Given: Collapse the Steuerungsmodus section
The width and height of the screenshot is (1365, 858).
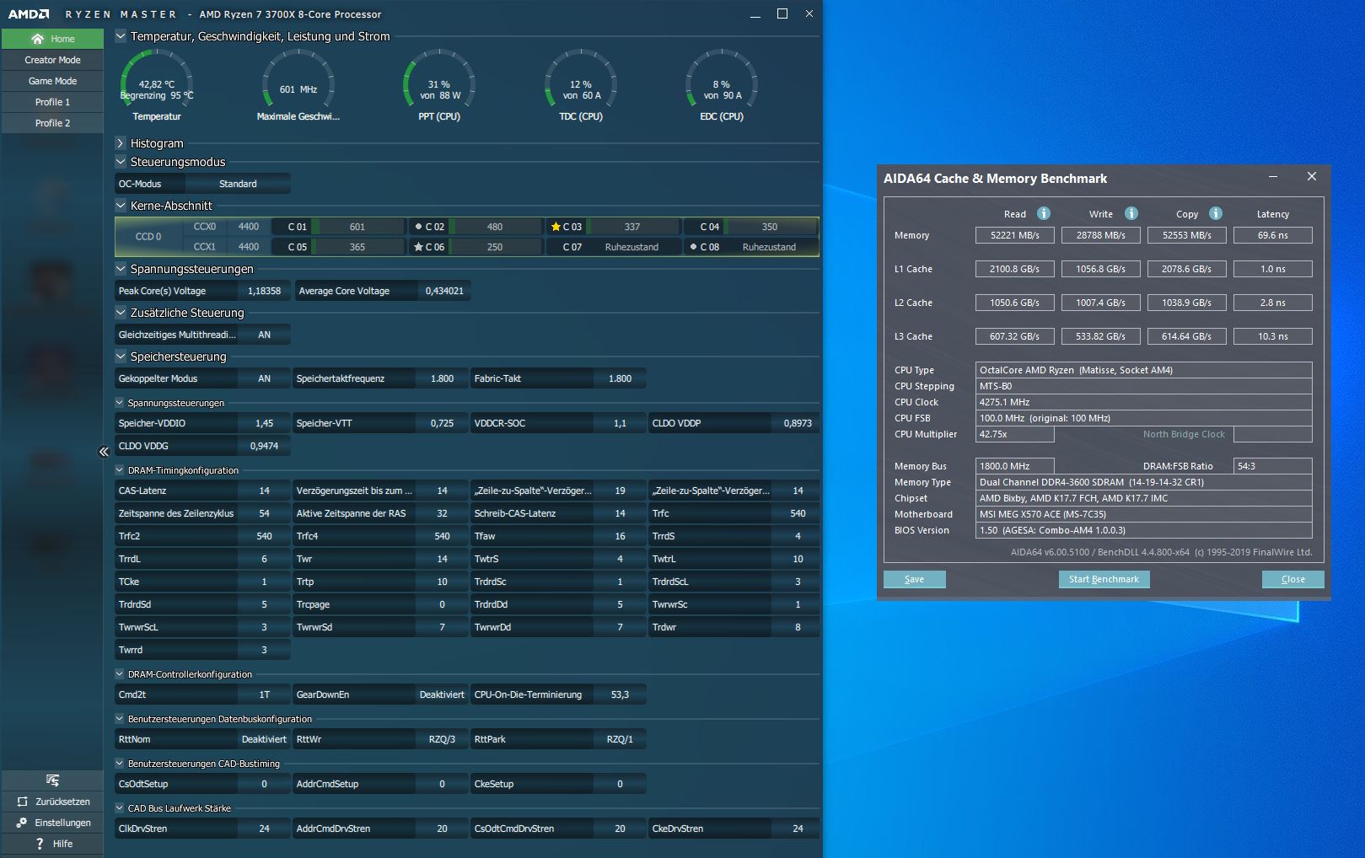Looking at the screenshot, I should click(x=121, y=162).
